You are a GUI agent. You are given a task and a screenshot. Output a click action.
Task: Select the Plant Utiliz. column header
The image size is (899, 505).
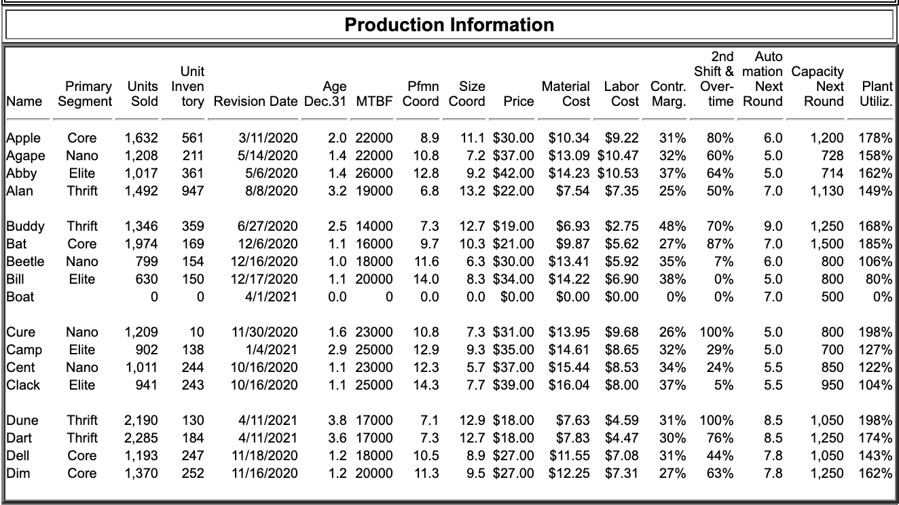tap(875, 94)
